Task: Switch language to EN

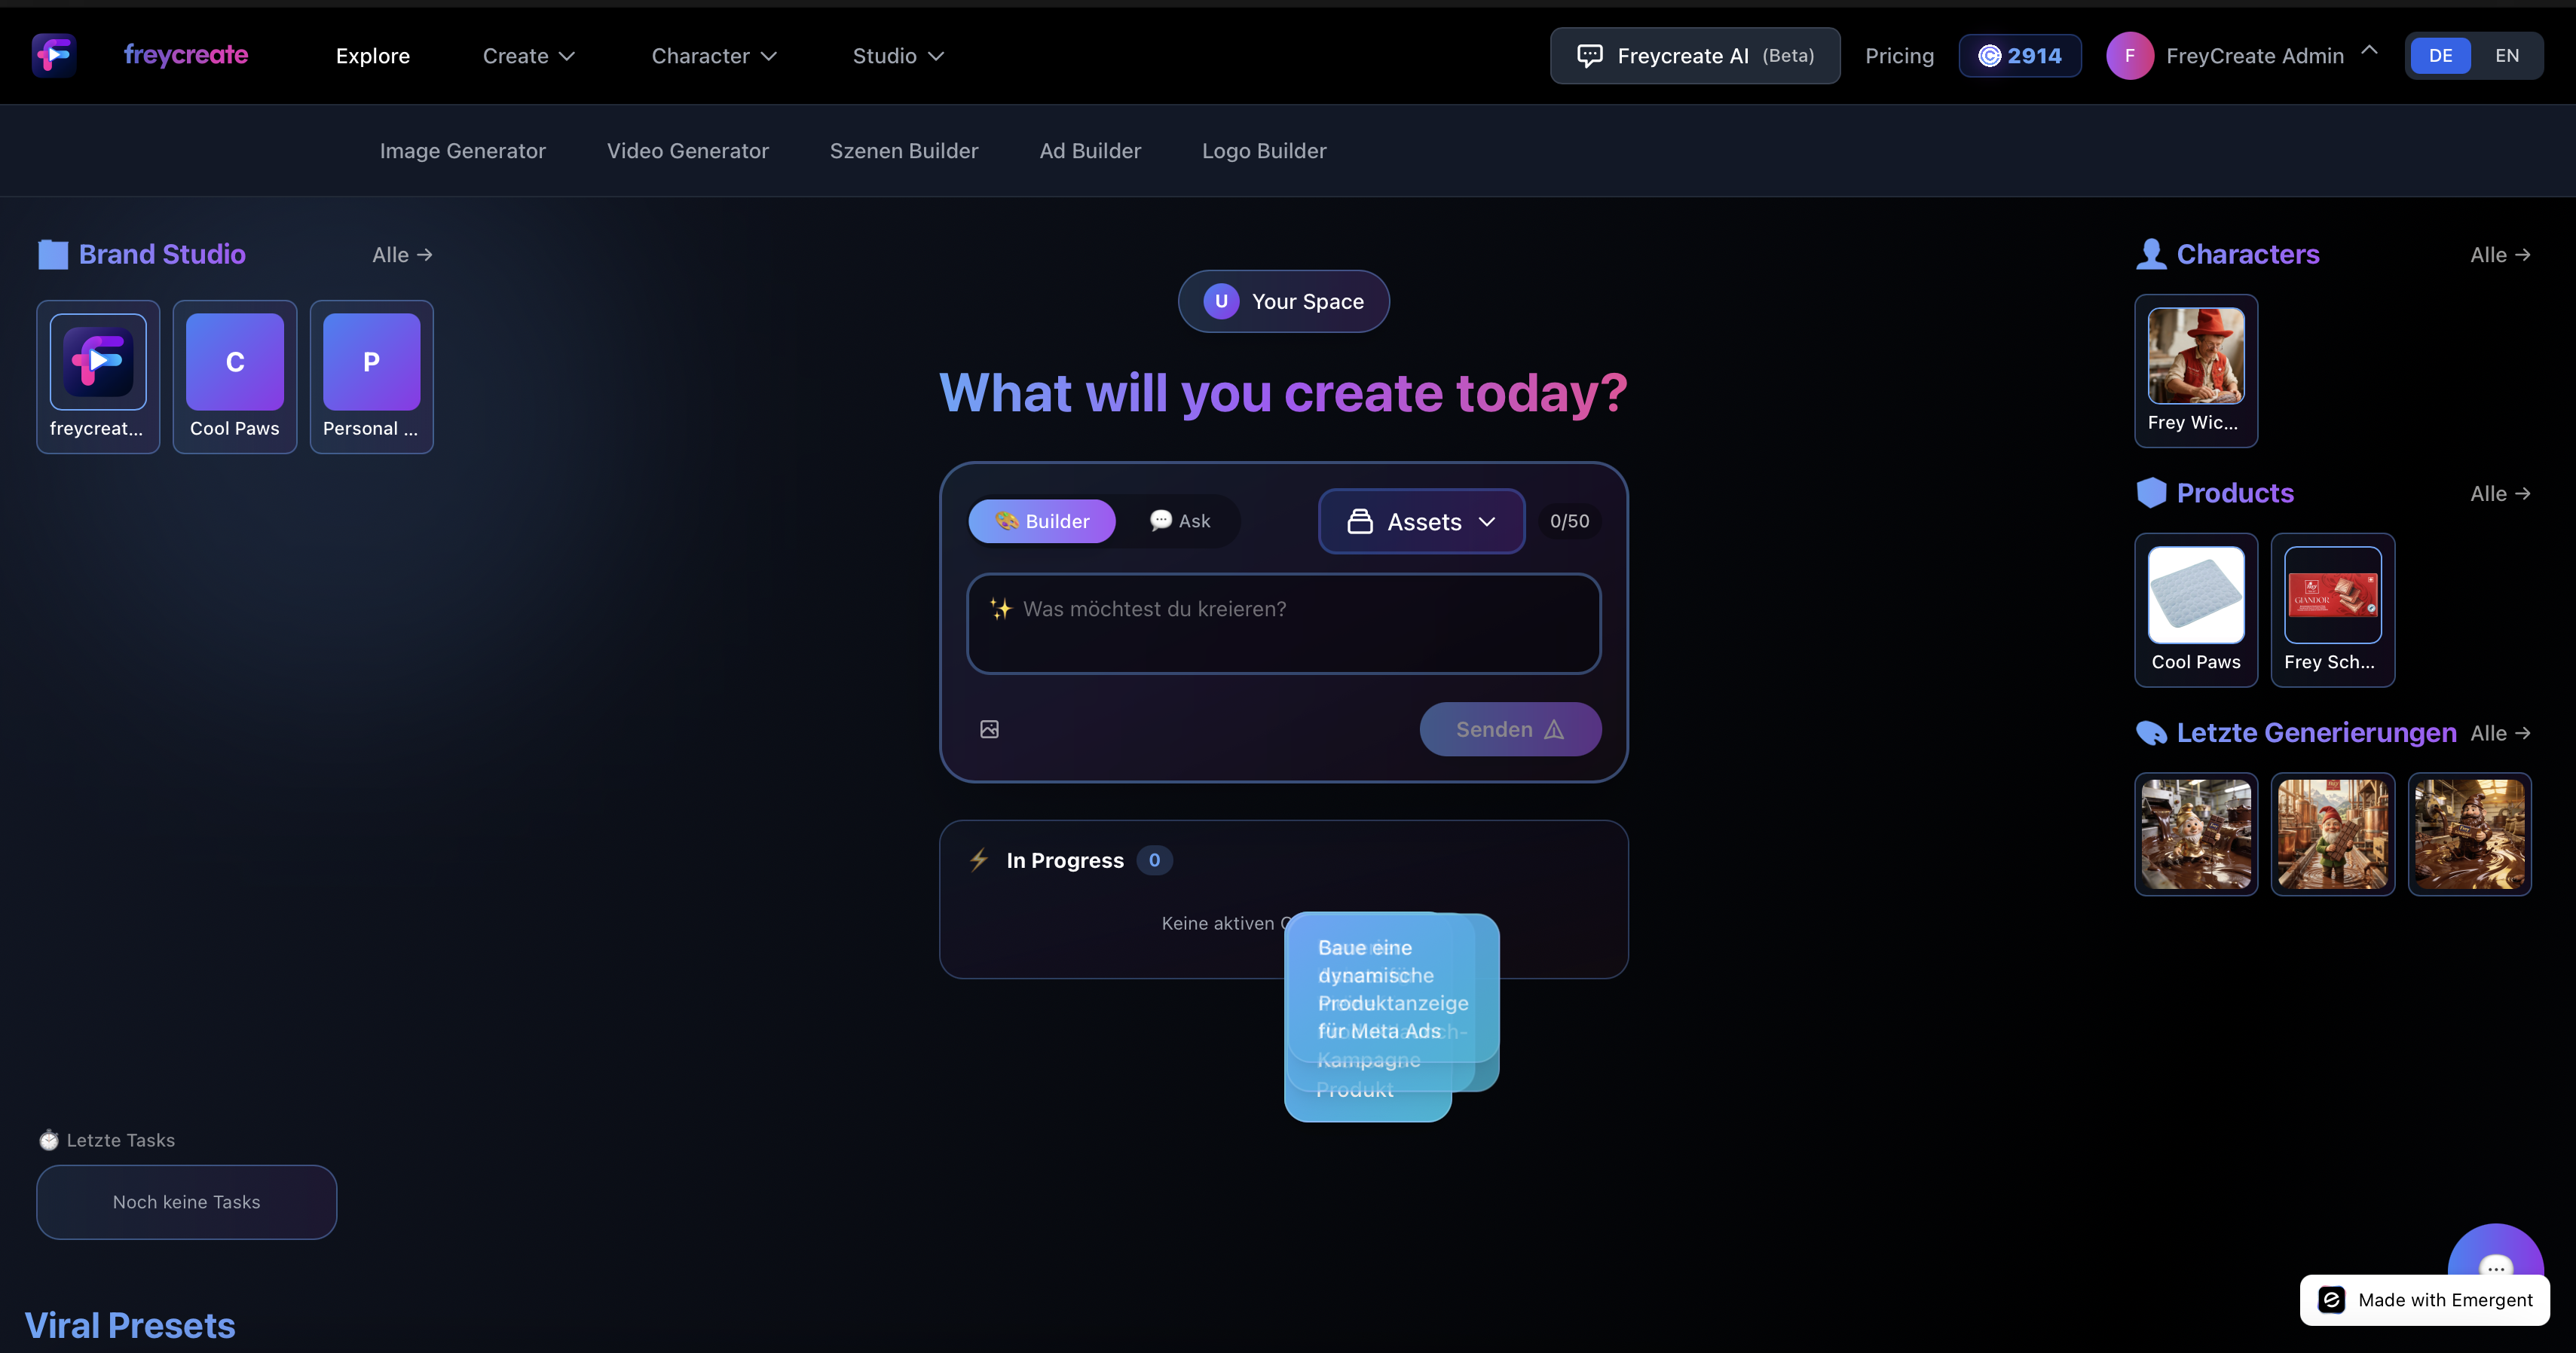Action: 2507,56
